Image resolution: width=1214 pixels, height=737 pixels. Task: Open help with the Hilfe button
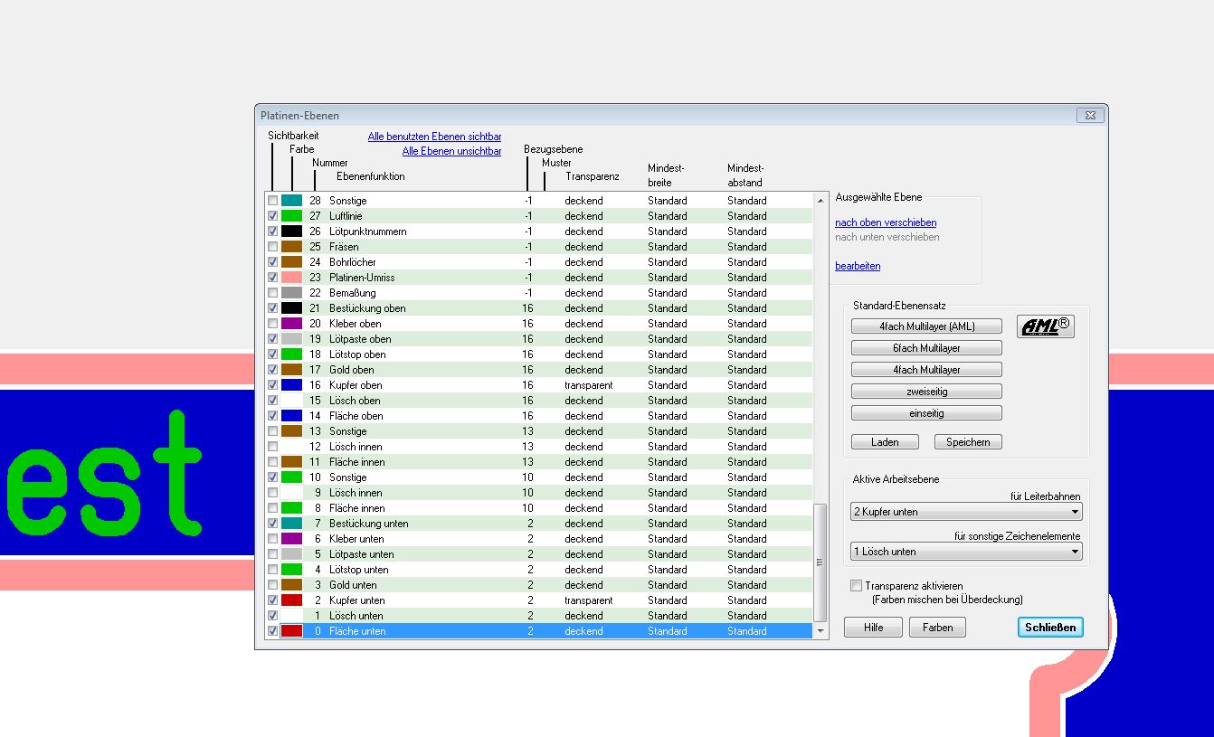pyautogui.click(x=874, y=628)
